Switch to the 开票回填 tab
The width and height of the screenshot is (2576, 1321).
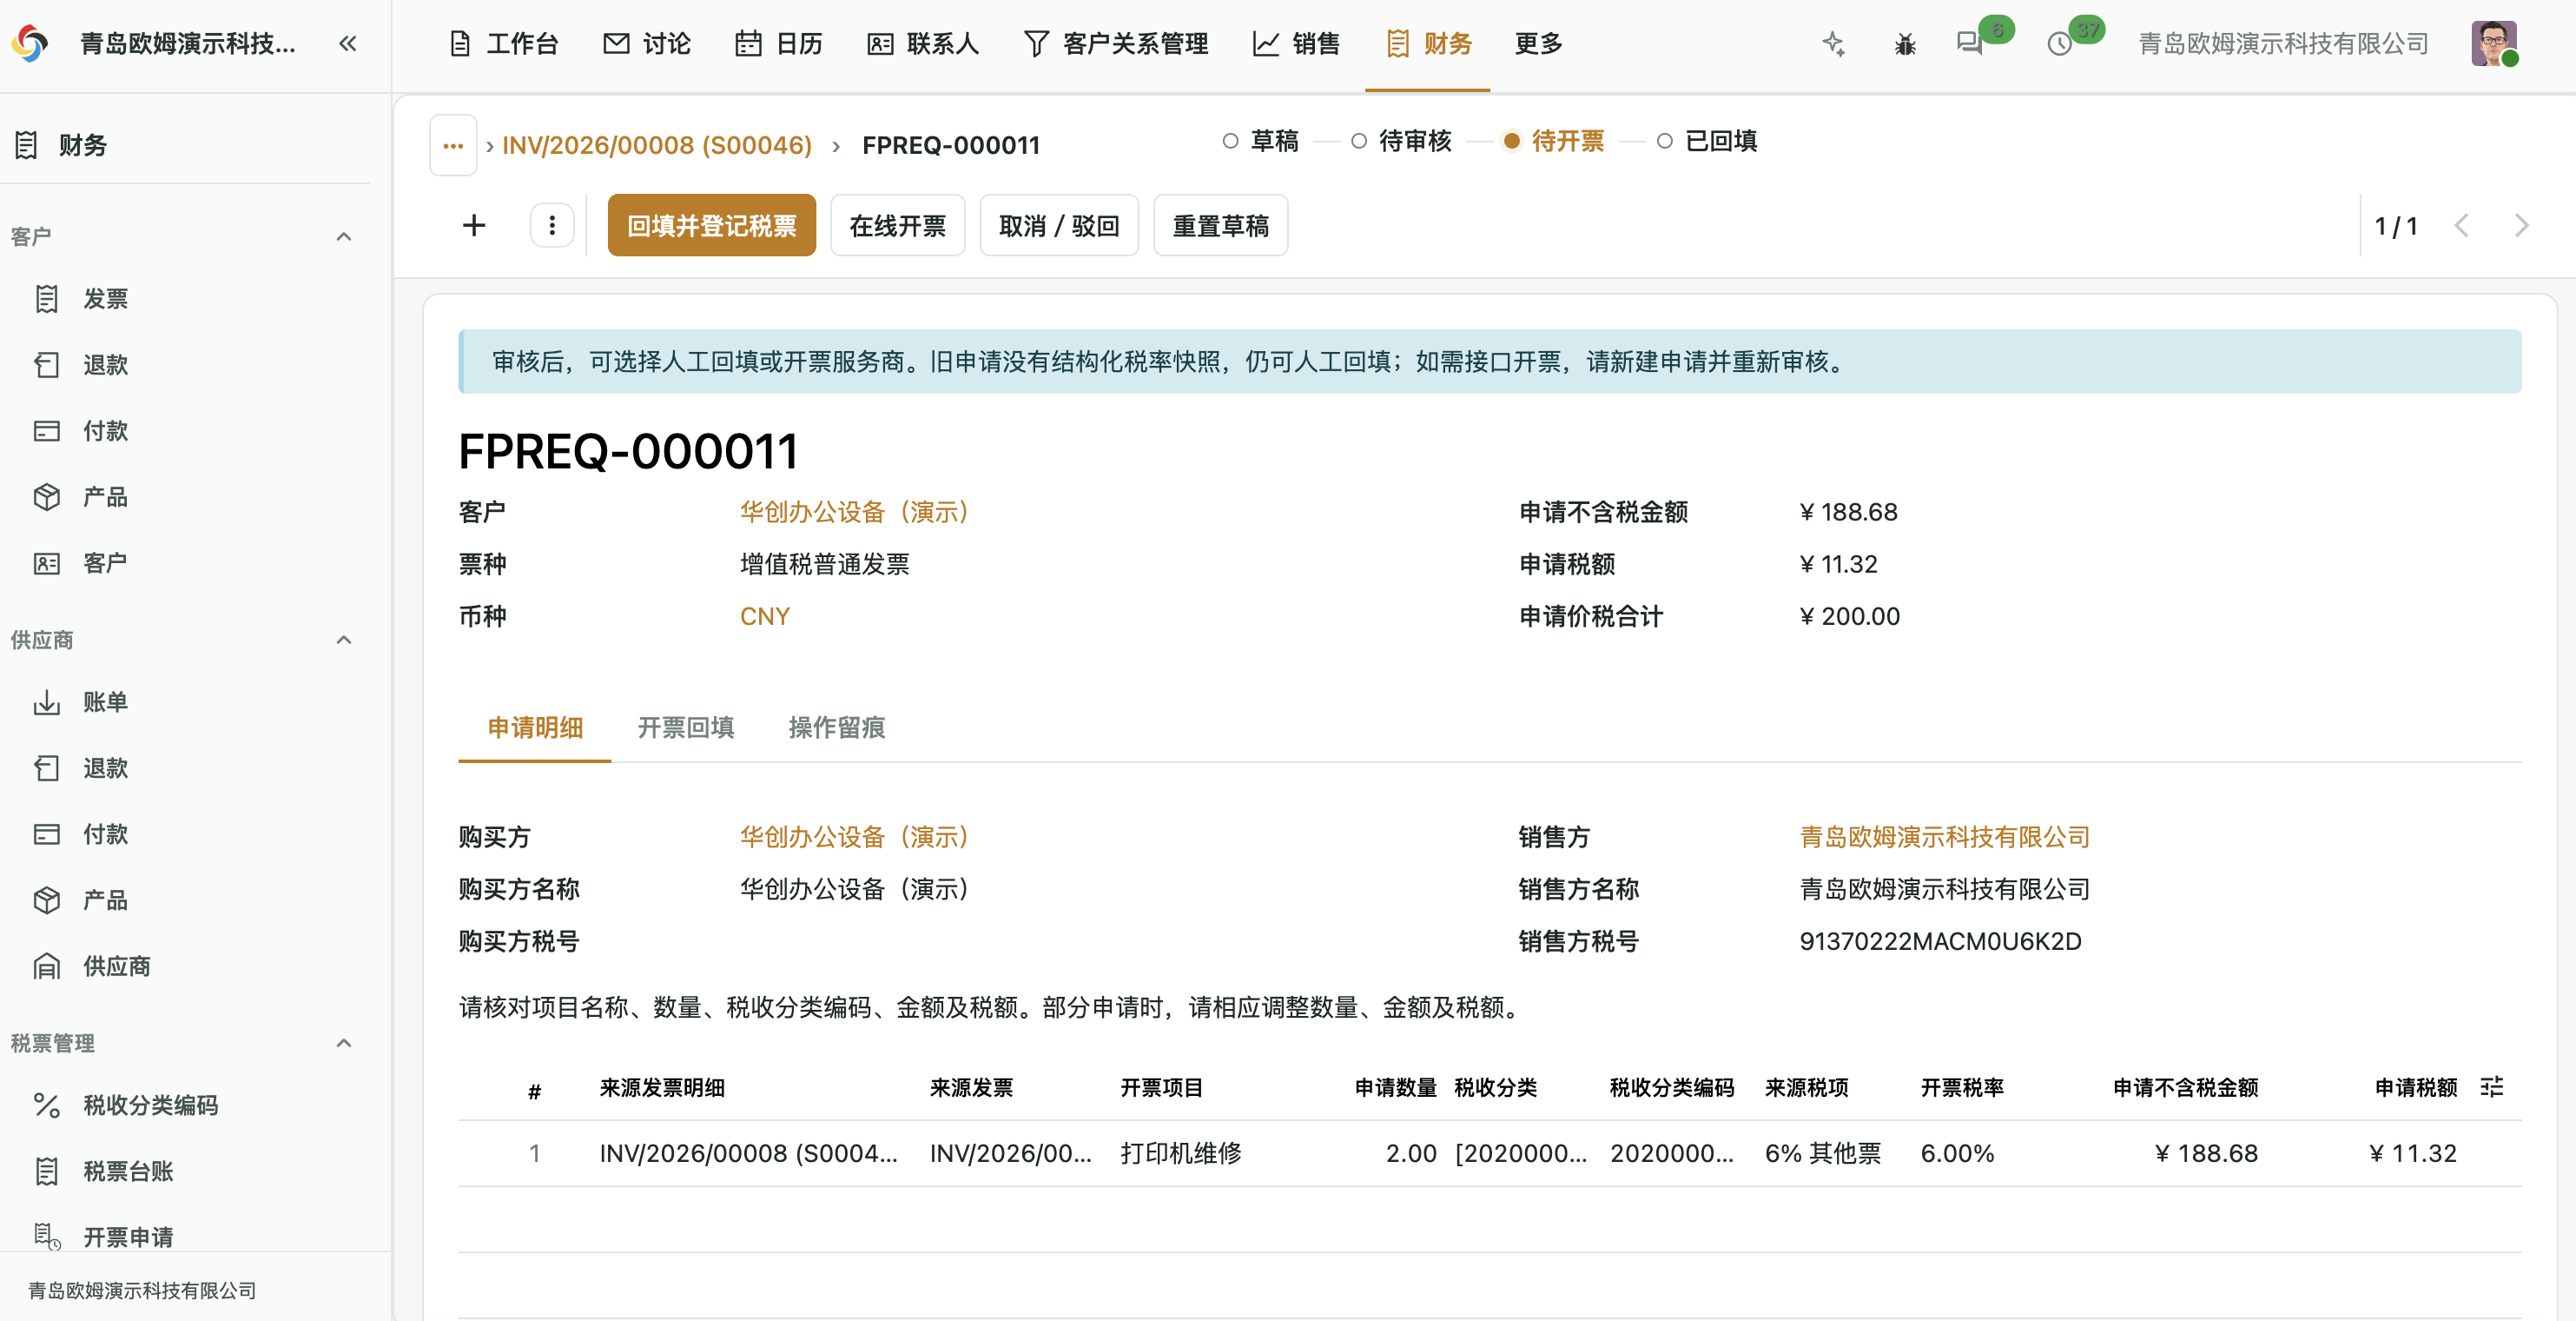coord(686,727)
